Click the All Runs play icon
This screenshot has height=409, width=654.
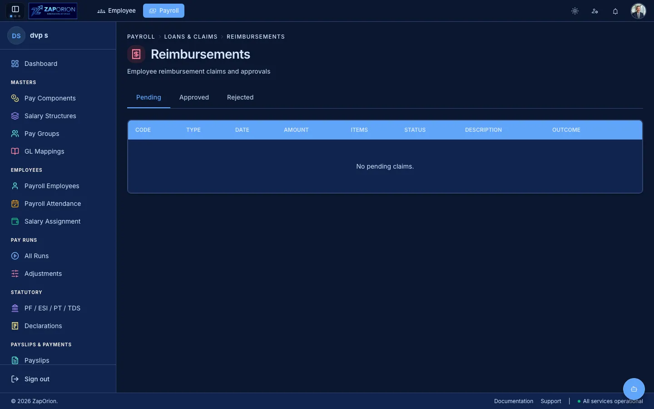[x=15, y=256]
